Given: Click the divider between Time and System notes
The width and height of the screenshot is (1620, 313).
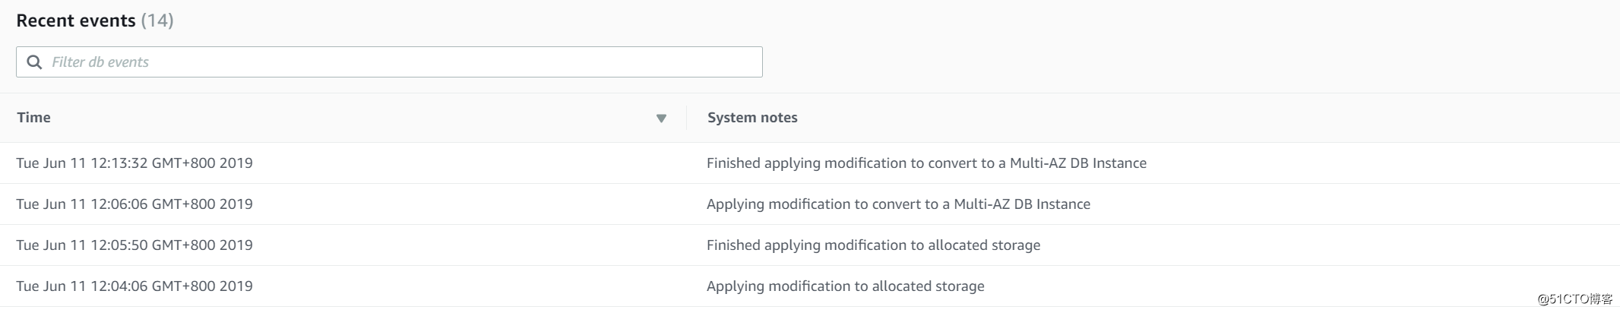Looking at the screenshot, I should (x=686, y=118).
